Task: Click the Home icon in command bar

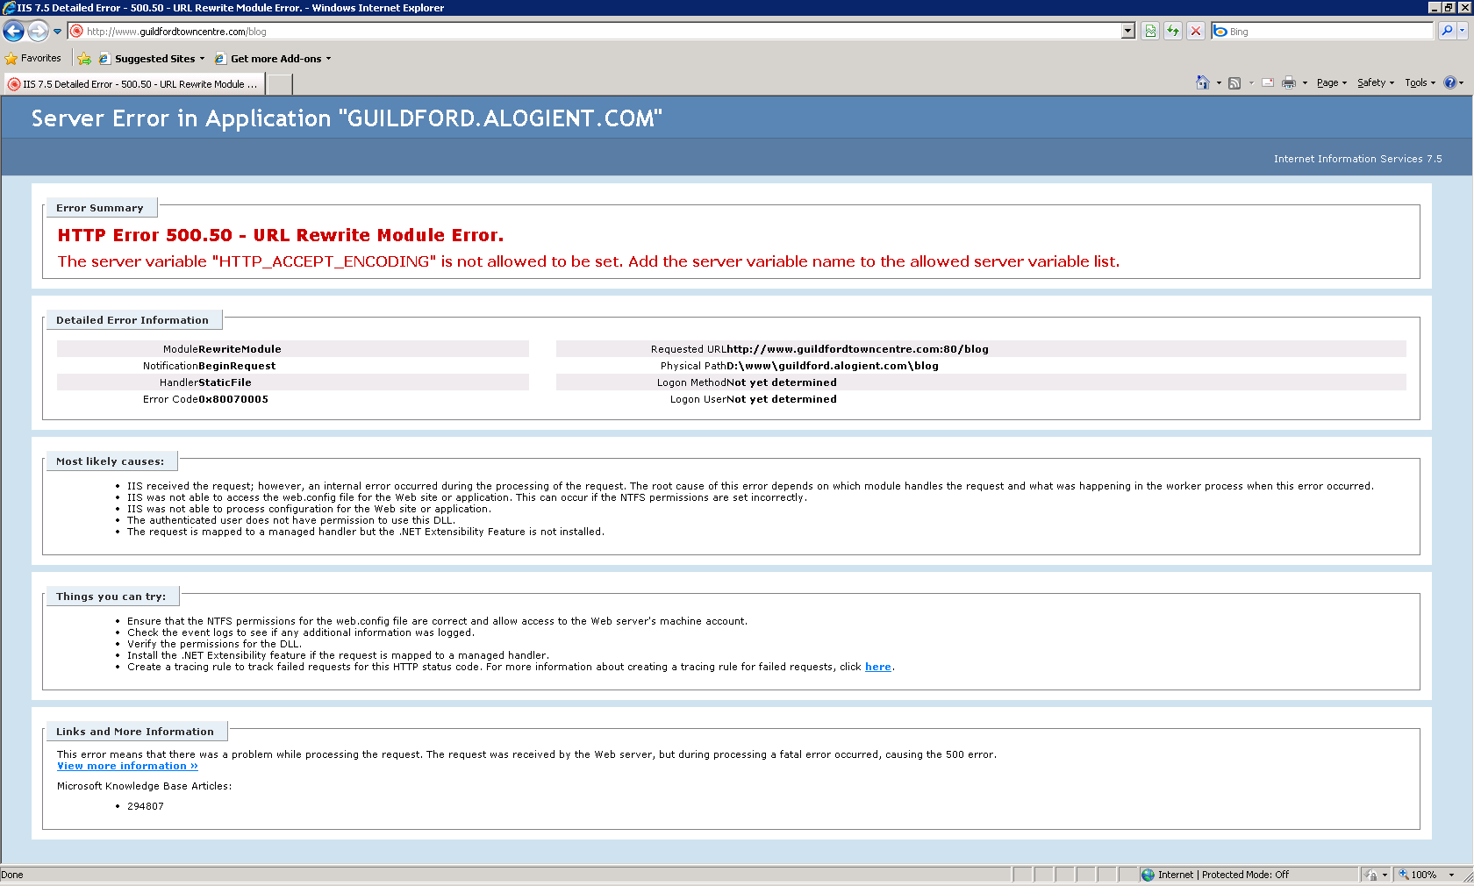Action: pyautogui.click(x=1203, y=82)
